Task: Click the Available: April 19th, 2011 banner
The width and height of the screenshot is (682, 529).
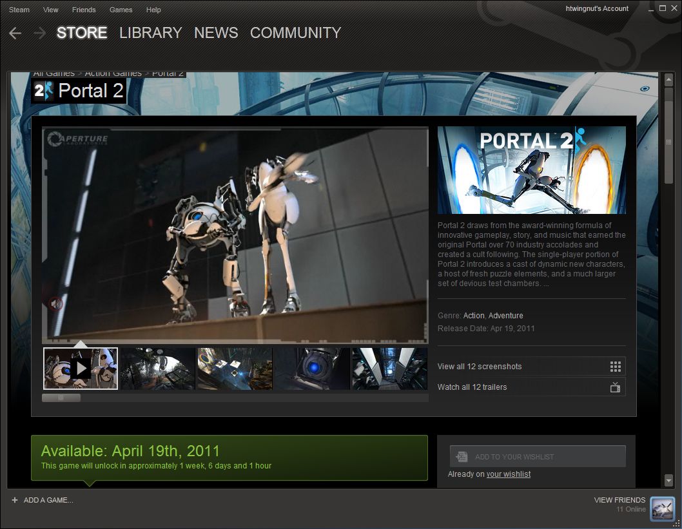Action: [229, 457]
